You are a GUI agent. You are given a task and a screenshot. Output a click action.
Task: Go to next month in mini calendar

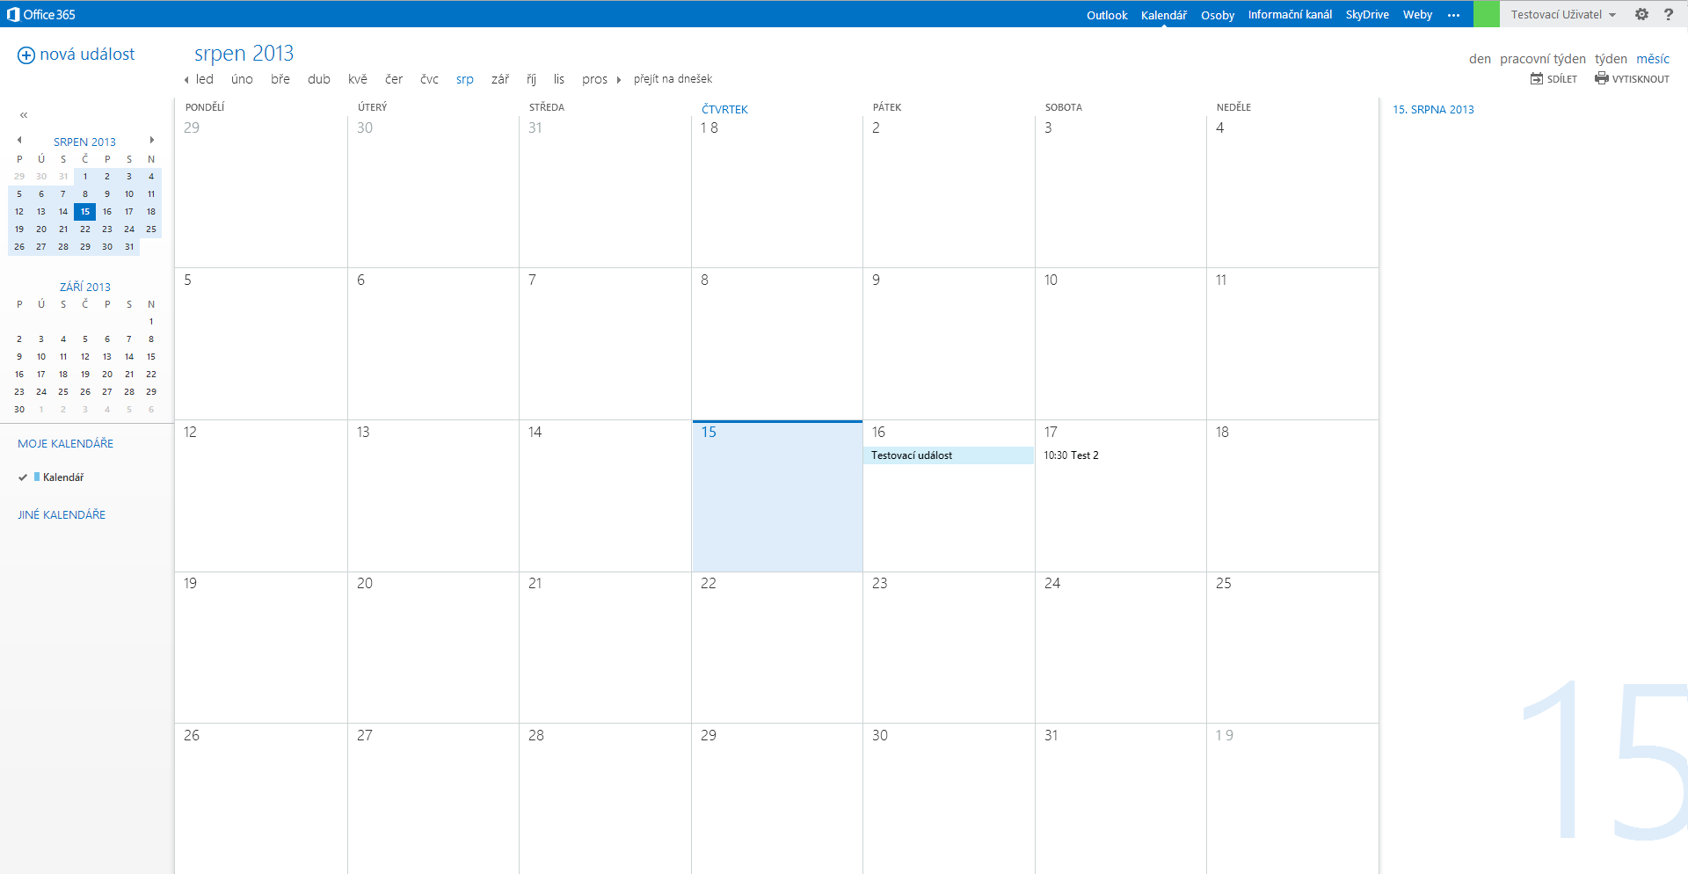coord(152,140)
